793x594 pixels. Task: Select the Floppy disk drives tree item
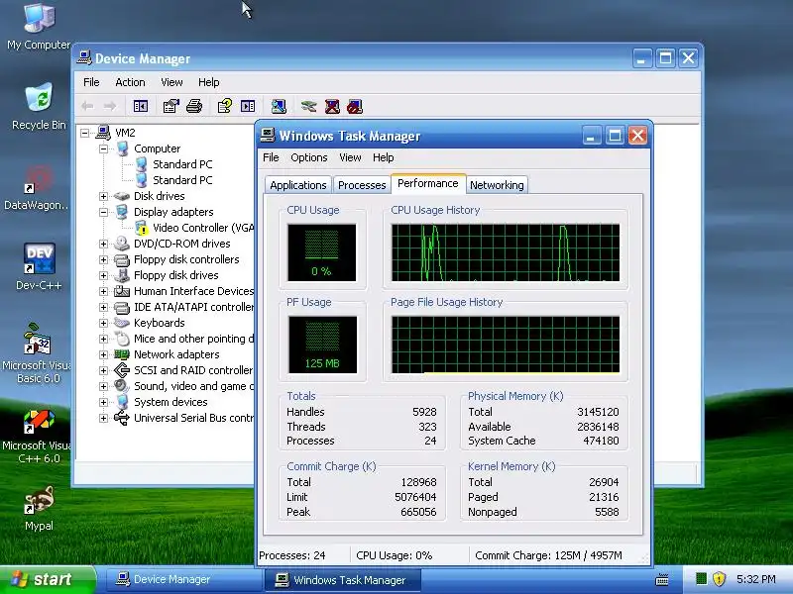(175, 275)
